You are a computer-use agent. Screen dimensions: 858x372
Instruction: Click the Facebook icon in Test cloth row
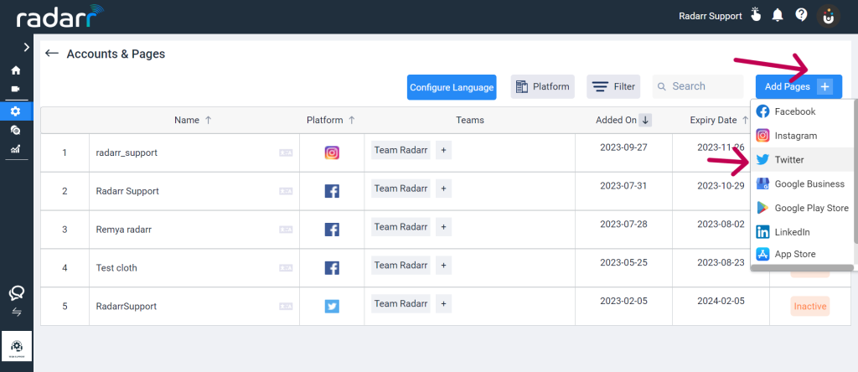(332, 267)
